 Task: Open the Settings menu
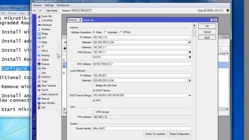pyautogui.click(x=49, y=5)
